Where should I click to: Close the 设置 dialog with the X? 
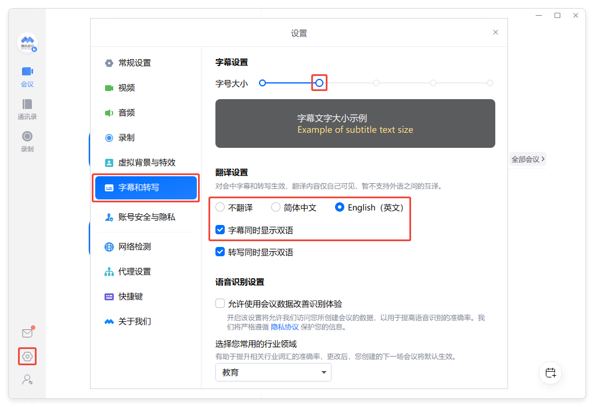click(x=495, y=32)
